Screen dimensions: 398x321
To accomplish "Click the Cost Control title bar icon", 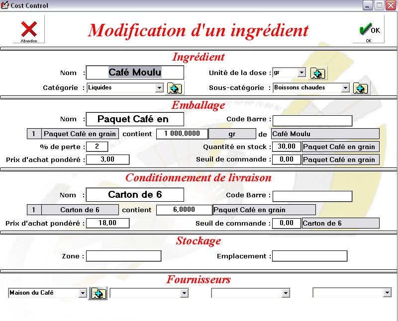I will [x=5, y=5].
